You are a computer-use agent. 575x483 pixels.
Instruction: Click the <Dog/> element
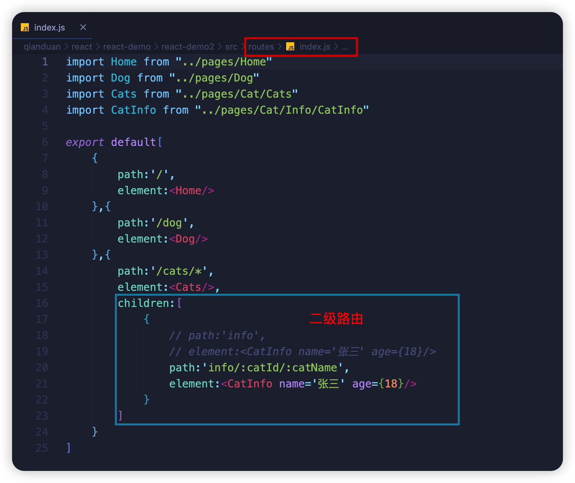click(x=189, y=239)
